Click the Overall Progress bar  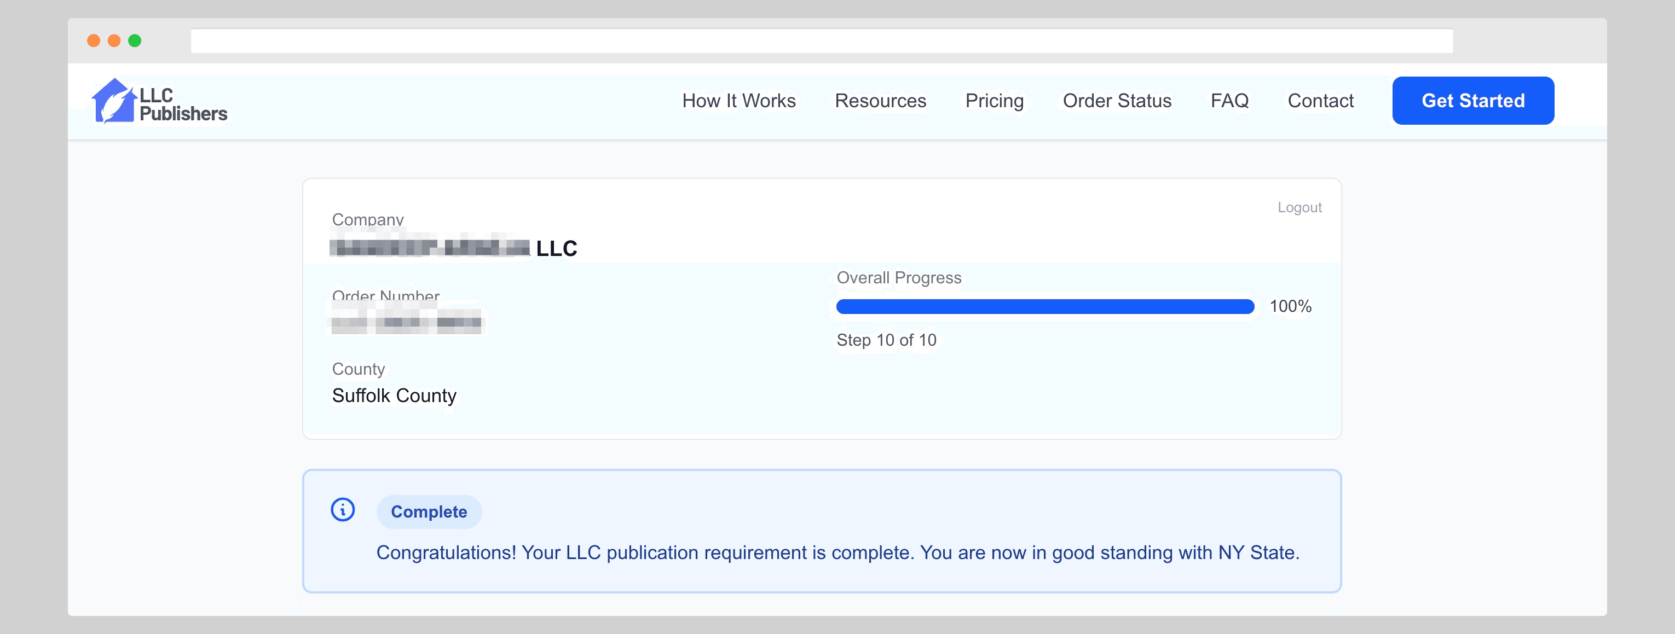pos(1044,306)
